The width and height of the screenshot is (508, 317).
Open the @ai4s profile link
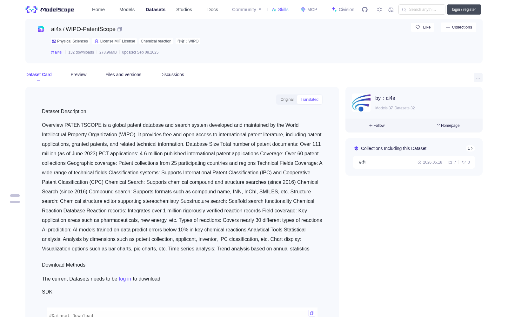(56, 52)
